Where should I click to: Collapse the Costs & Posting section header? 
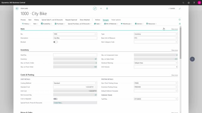27,75
